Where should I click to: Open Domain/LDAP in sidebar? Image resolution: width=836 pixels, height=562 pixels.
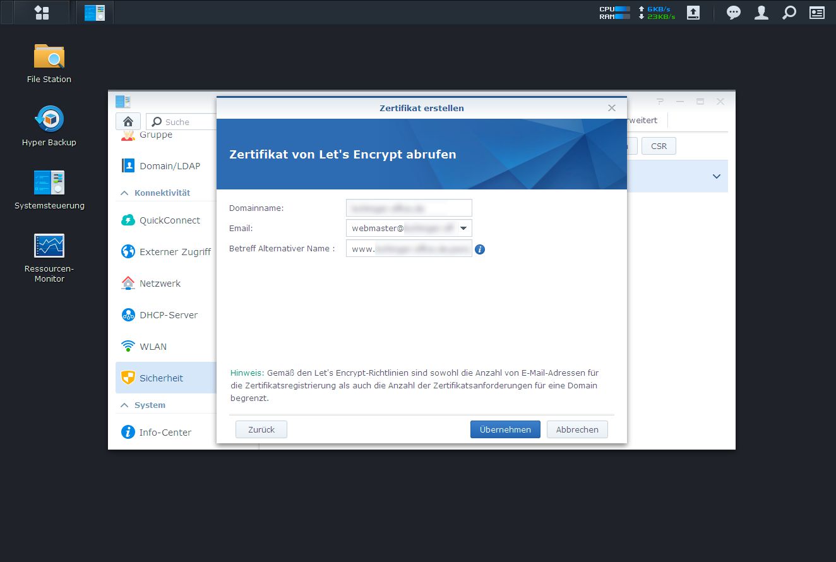(166, 166)
